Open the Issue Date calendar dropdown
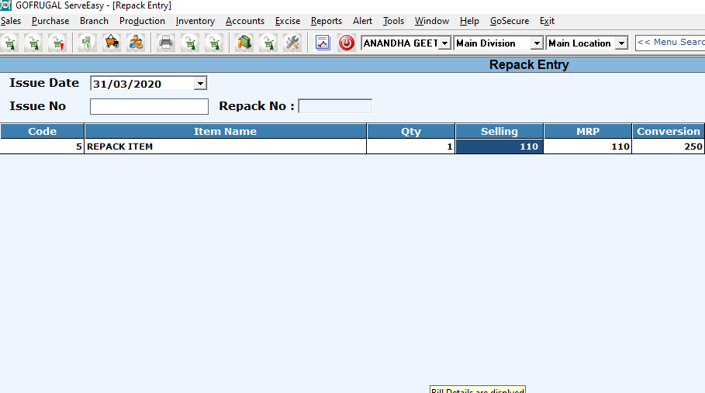The image size is (705, 393). pos(200,84)
